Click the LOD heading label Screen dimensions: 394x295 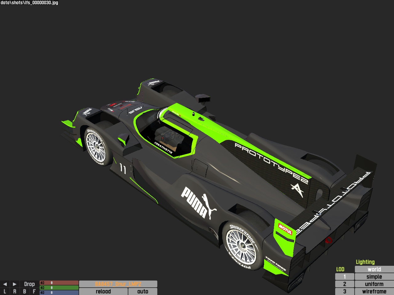click(x=340, y=269)
